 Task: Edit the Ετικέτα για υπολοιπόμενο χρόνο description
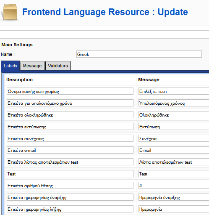click(70, 103)
